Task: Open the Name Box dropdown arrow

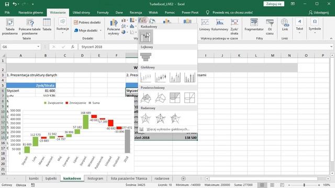Action: point(38,46)
